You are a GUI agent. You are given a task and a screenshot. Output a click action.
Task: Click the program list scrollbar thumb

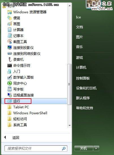tap(69, 84)
